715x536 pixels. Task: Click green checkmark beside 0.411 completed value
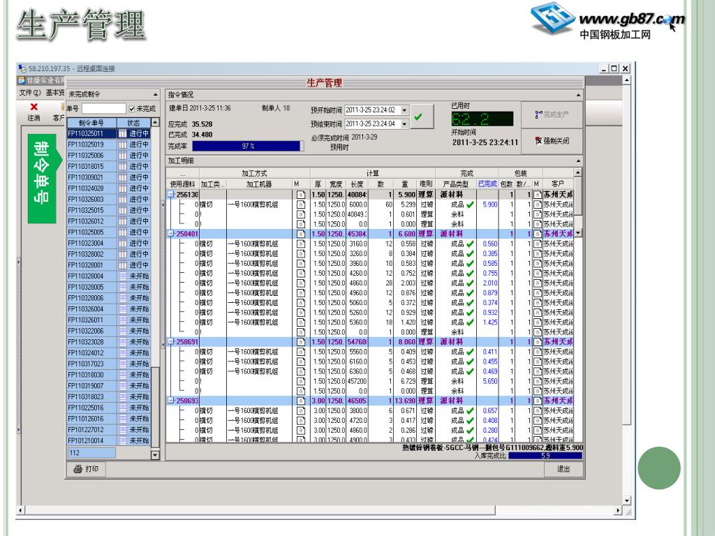470,352
